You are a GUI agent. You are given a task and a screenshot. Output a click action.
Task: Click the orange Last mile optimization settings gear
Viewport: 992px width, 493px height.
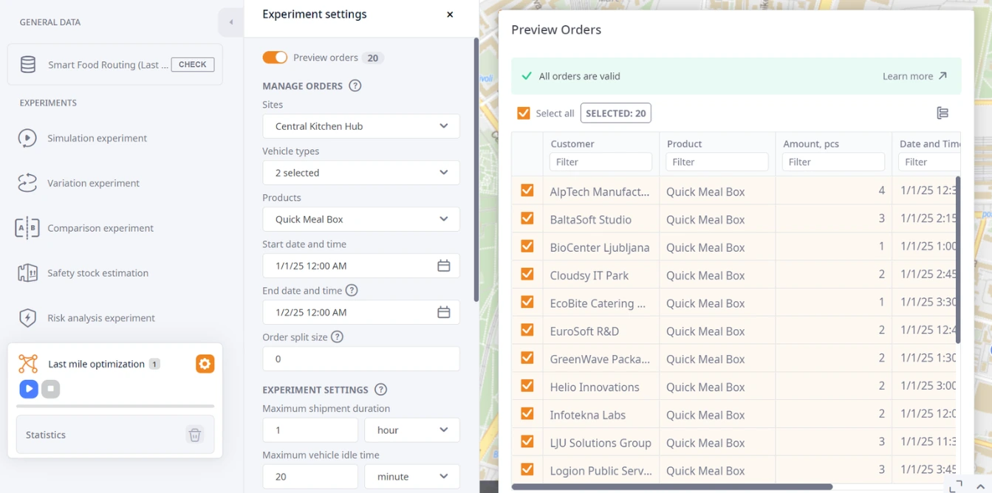click(x=205, y=364)
